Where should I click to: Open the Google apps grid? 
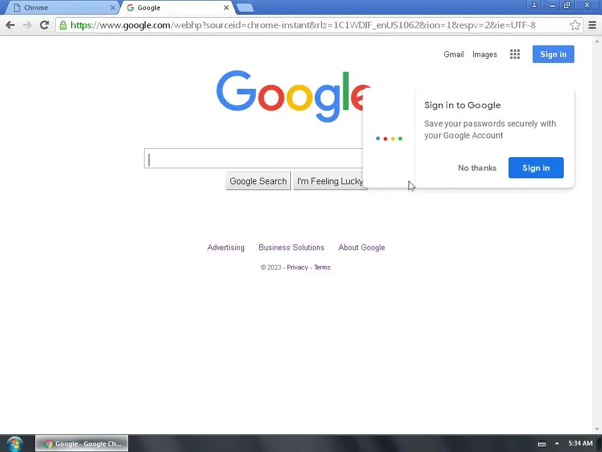[515, 54]
